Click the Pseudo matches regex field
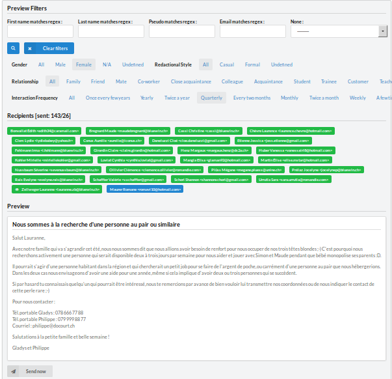 point(181,31)
